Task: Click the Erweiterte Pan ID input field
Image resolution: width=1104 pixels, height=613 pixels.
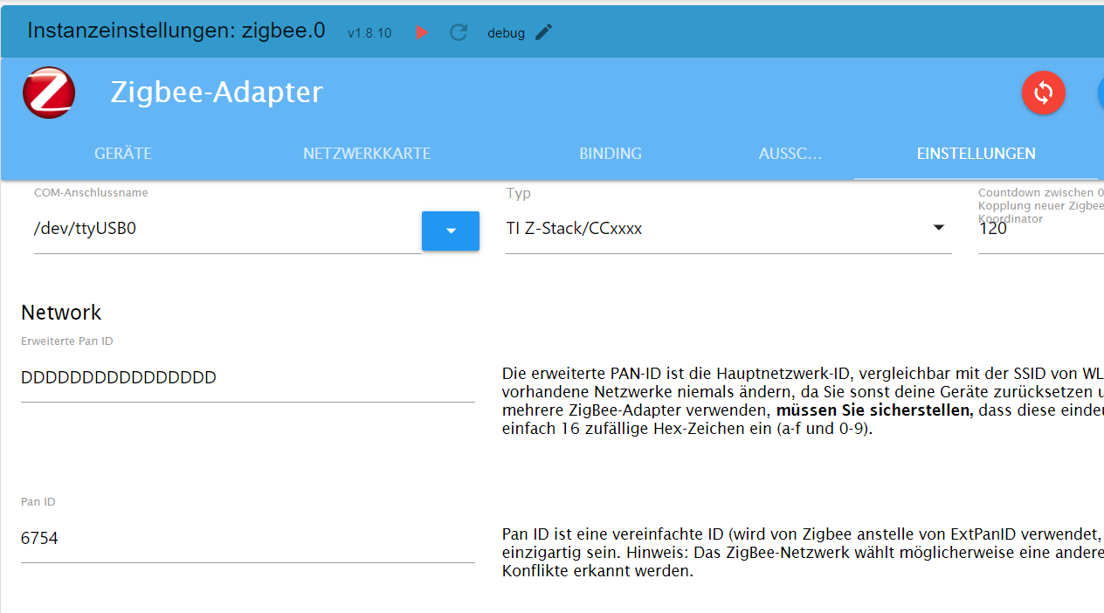Action: (x=248, y=378)
